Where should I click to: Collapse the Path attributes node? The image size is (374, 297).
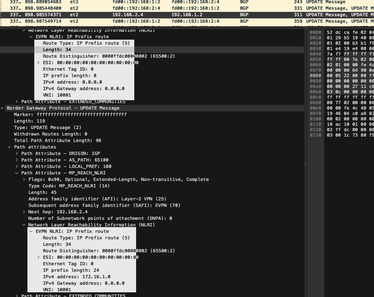pos(10,147)
